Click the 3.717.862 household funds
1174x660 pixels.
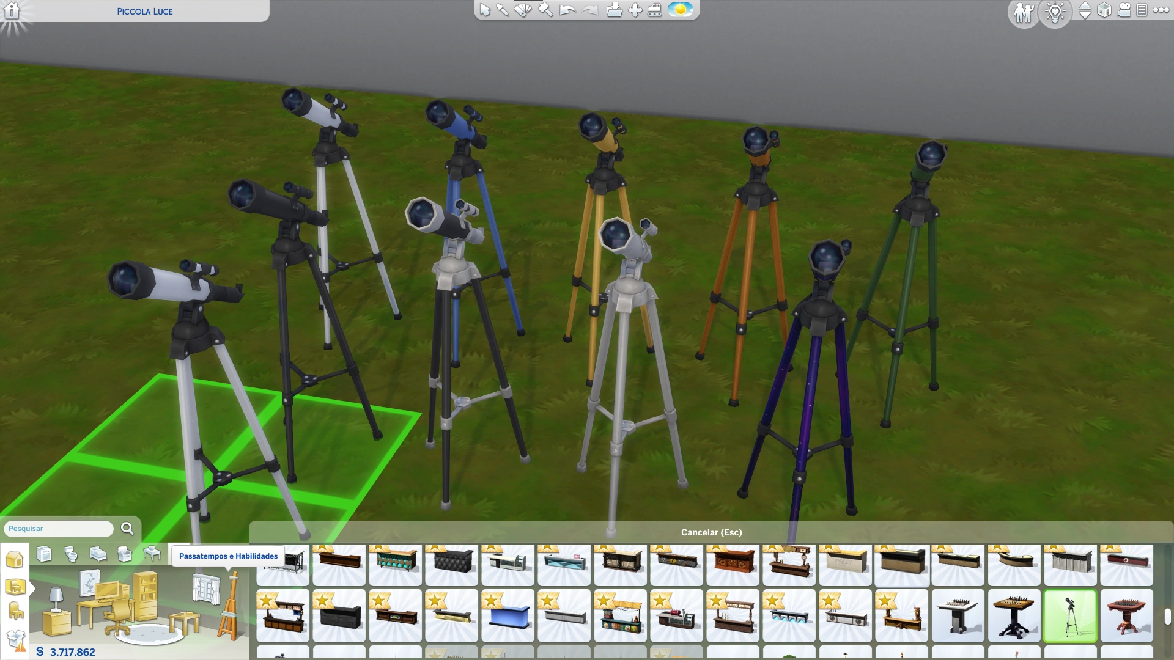pos(72,652)
